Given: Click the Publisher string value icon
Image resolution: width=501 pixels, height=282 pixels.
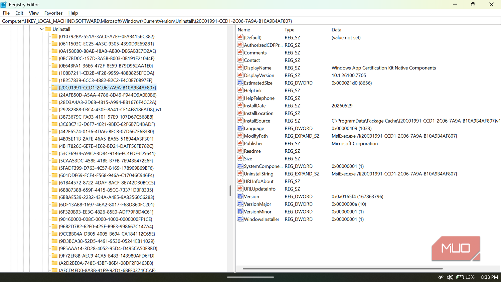Looking at the screenshot, I should (x=240, y=143).
